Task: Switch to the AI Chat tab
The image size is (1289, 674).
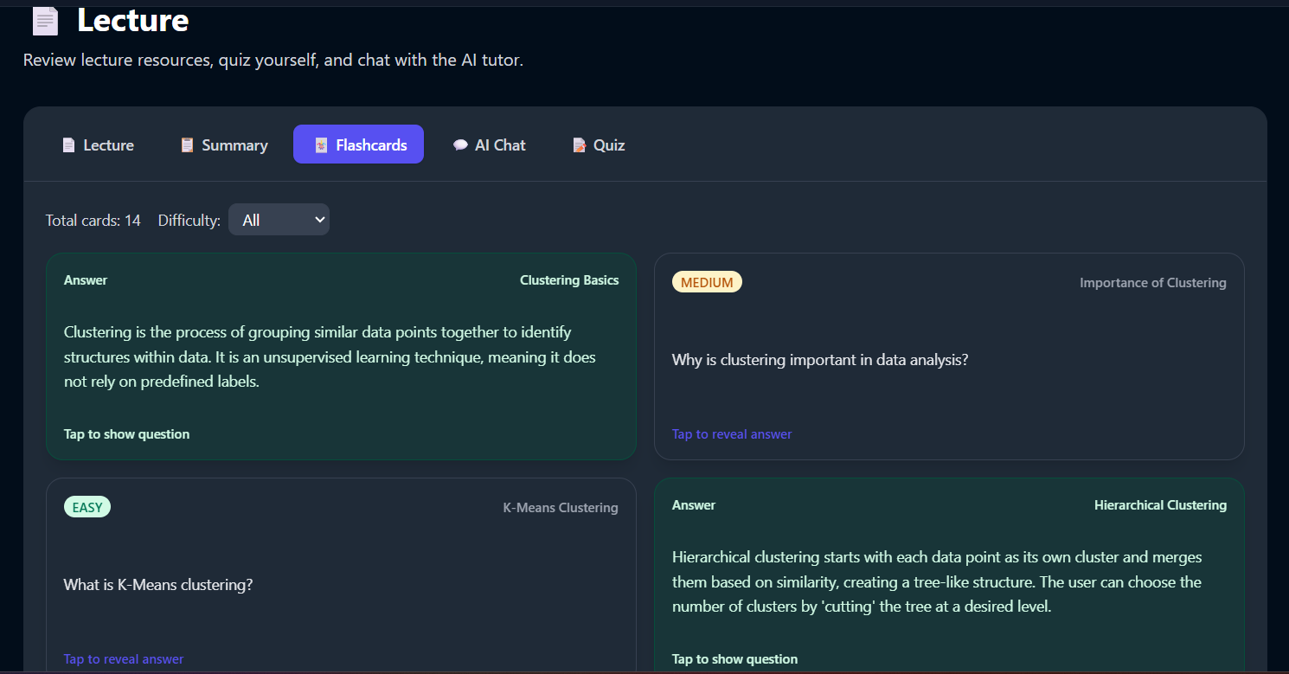Action: tap(489, 144)
